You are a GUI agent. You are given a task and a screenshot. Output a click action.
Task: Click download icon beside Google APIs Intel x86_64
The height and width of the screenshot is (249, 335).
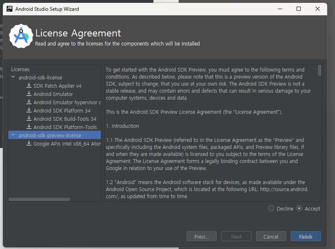tap(29, 144)
